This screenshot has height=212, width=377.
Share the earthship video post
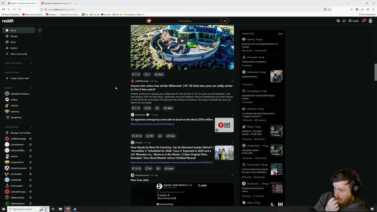pos(159,74)
